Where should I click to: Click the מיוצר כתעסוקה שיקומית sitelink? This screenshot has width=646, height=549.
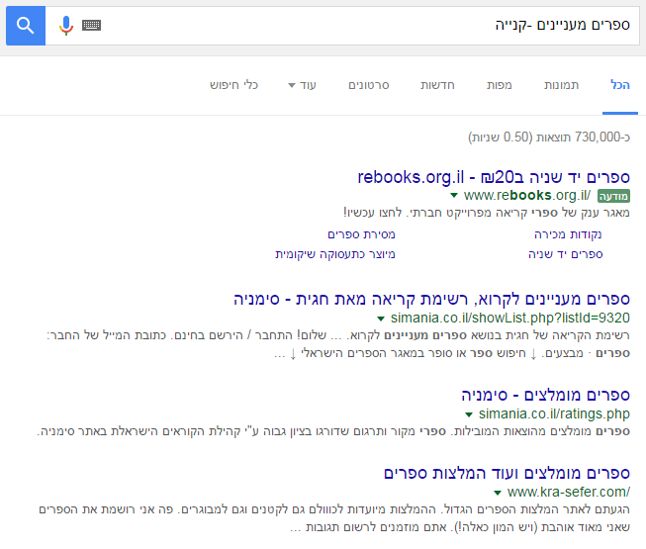335,254
